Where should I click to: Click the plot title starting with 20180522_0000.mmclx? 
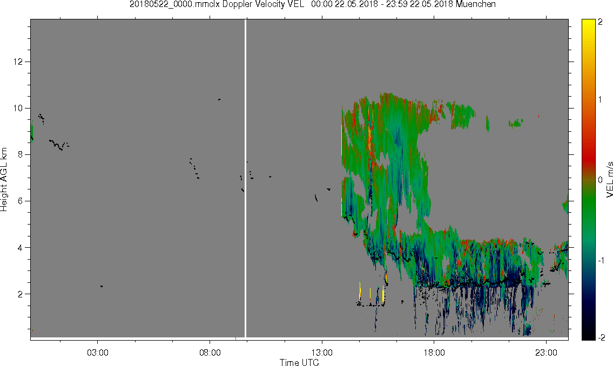tap(312, 4)
